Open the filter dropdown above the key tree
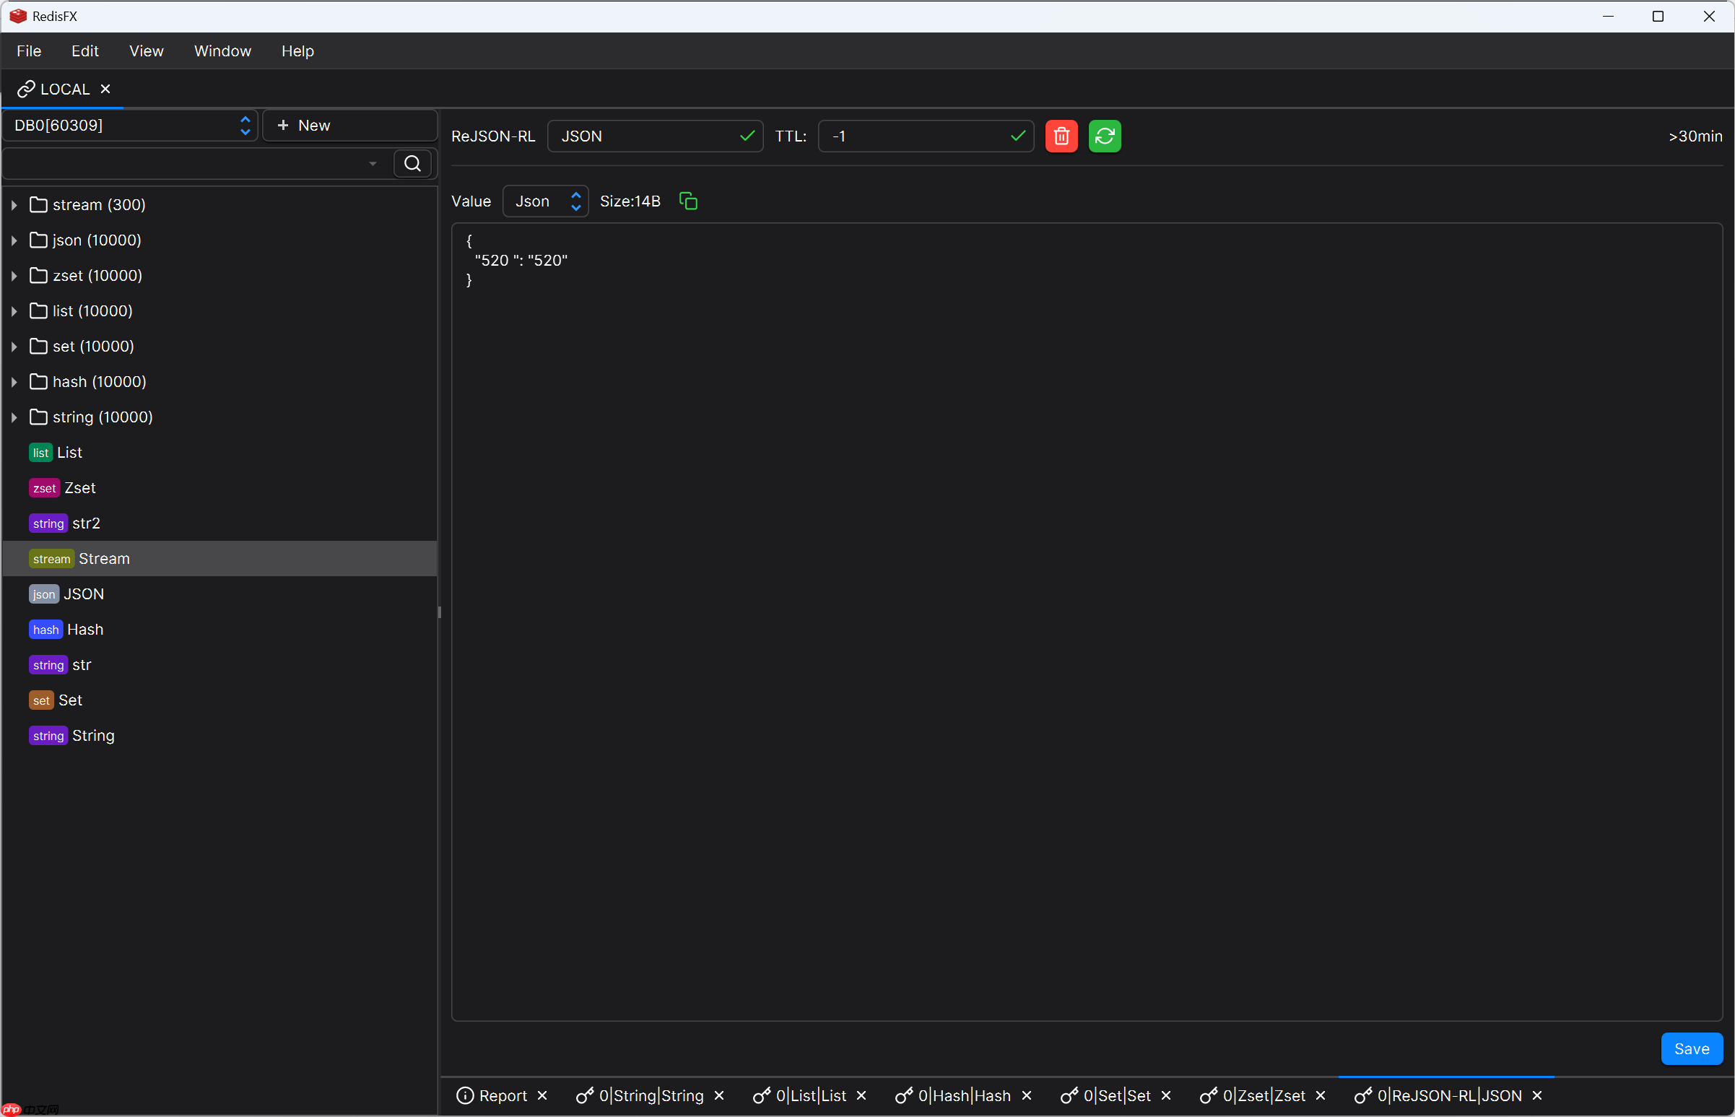Image resolution: width=1735 pixels, height=1117 pixels. (x=372, y=162)
